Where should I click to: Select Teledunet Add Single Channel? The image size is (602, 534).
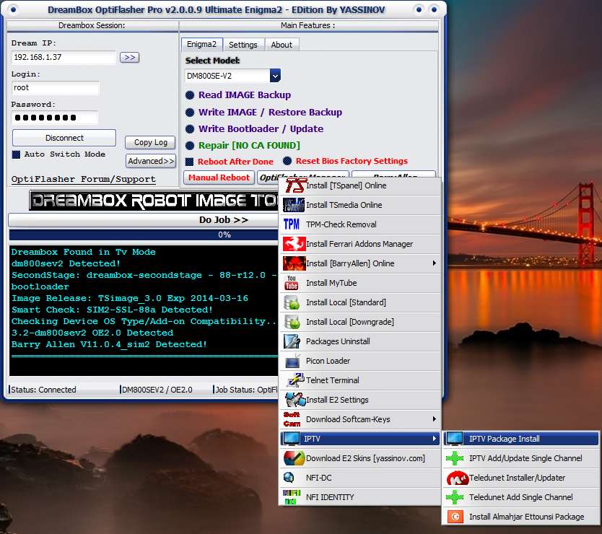[521, 497]
